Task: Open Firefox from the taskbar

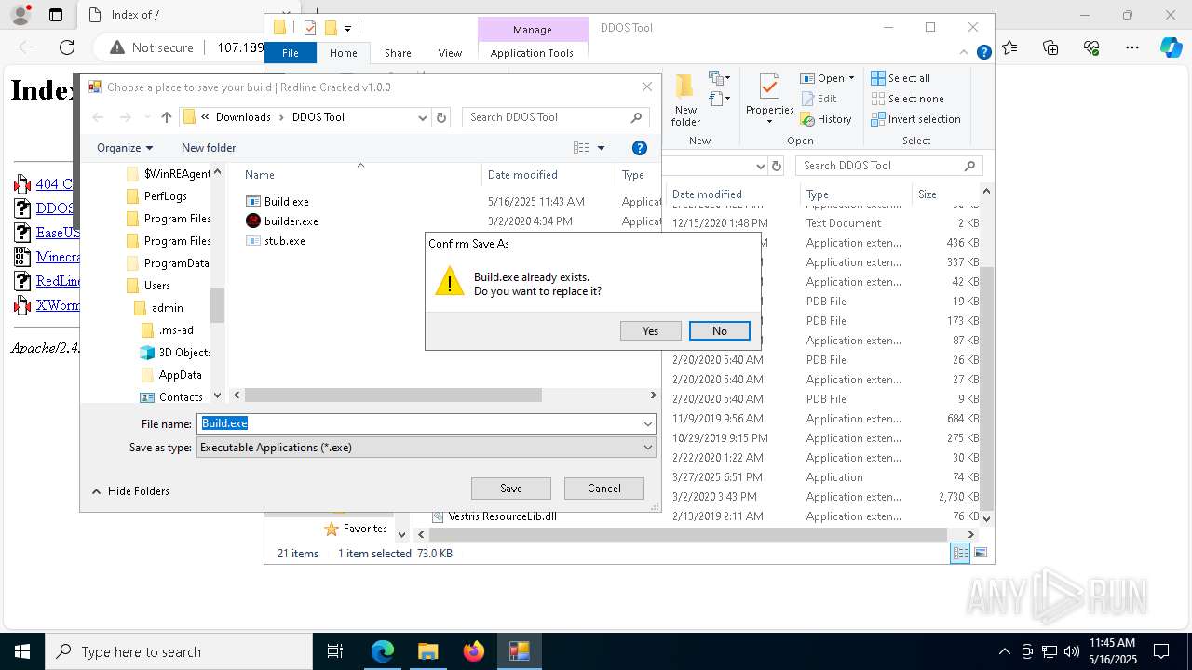Action: tap(473, 651)
